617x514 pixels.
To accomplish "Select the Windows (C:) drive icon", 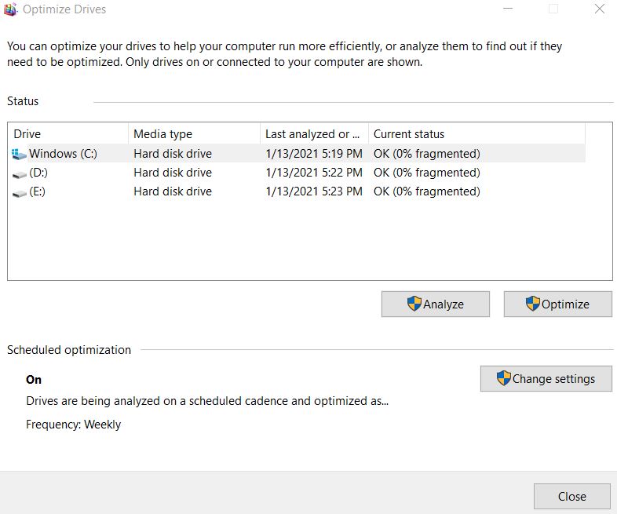I will point(19,154).
